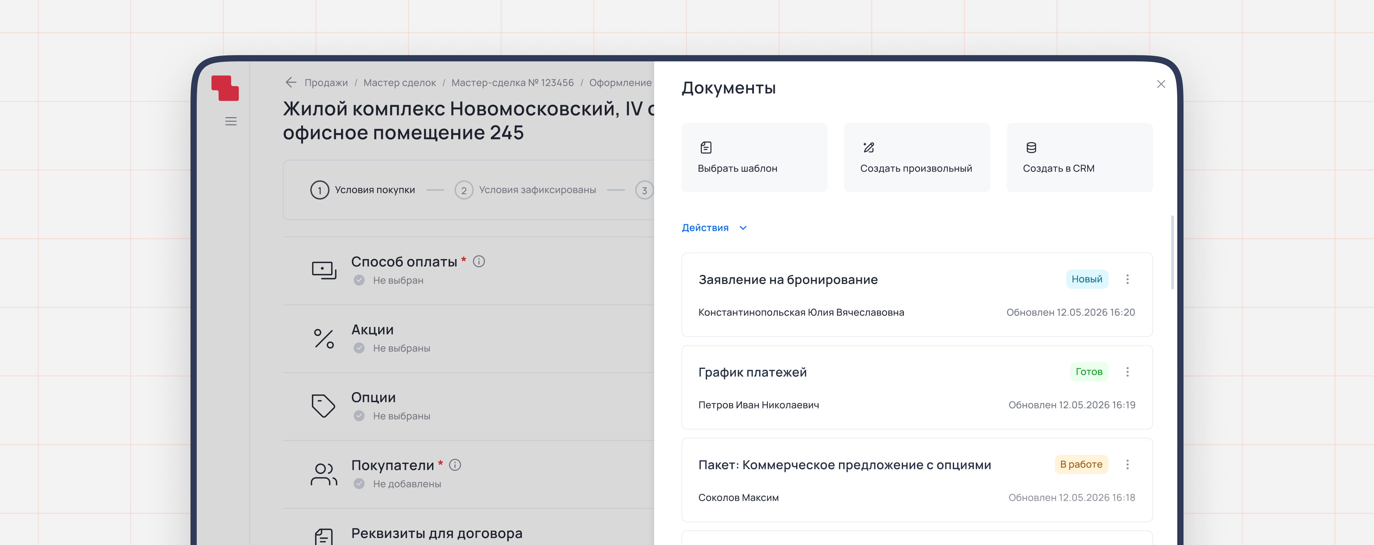The width and height of the screenshot is (1374, 545).
Task: Click the pencil icon in Создать произвольный
Action: pos(868,148)
